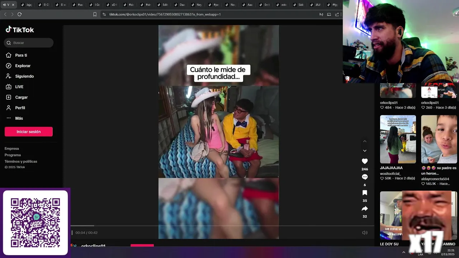The width and height of the screenshot is (459, 258).
Task: Bookmark the page in the address bar
Action: pos(95,14)
